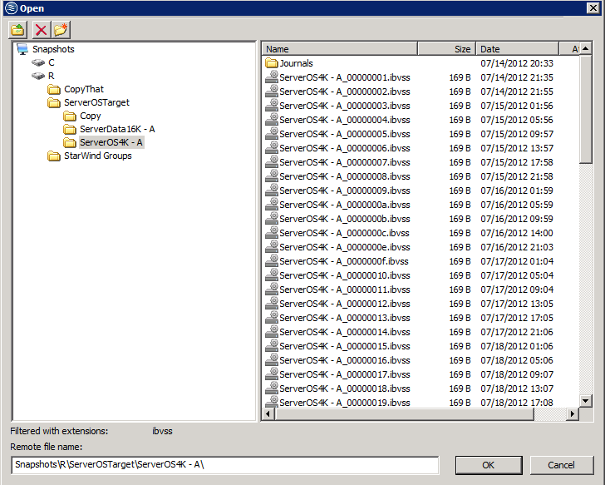The image size is (605, 485).
Task: Select file name ServerOS4K - A_00000015.ibvss
Action: 345,346
